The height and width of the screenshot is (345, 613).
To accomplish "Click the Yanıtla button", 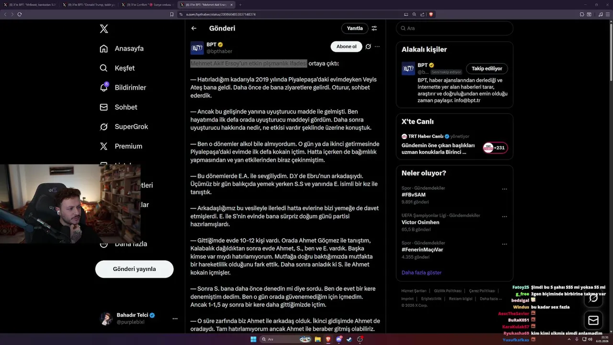I will tap(355, 28).
